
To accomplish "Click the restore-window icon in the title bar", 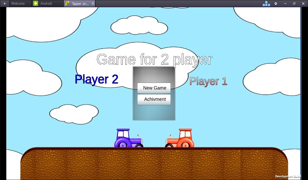I will (294, 3).
